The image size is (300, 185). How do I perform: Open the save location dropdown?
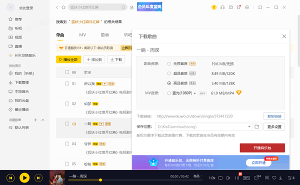point(249,126)
